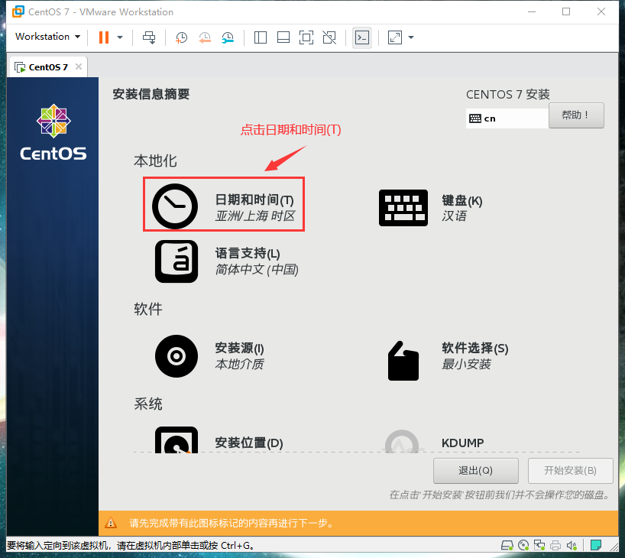This screenshot has width=625, height=558.
Task: Open the 日期和时间 settings
Action: click(x=223, y=204)
